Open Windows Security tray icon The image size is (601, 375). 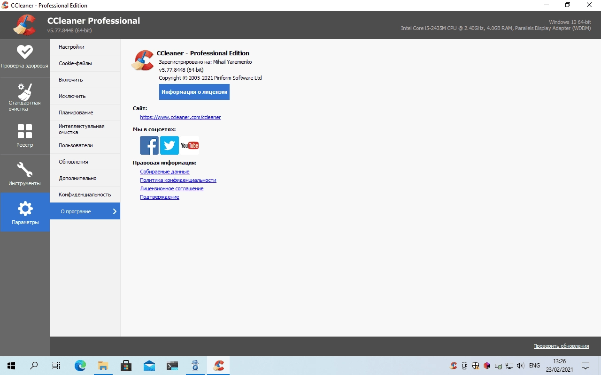tap(476, 366)
